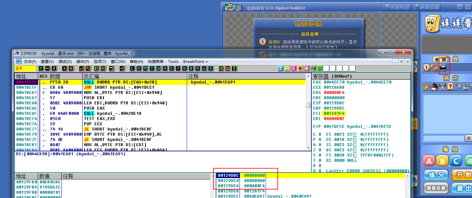Click the debugging options list icon

point(221,68)
